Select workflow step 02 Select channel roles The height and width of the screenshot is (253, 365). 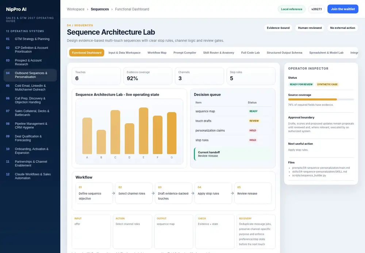tap(134, 193)
